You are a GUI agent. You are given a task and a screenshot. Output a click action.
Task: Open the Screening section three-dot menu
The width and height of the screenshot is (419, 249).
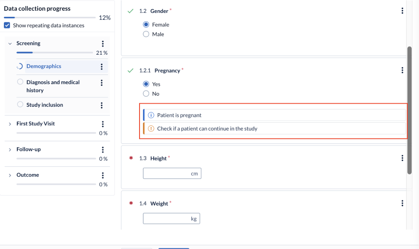[x=103, y=44]
